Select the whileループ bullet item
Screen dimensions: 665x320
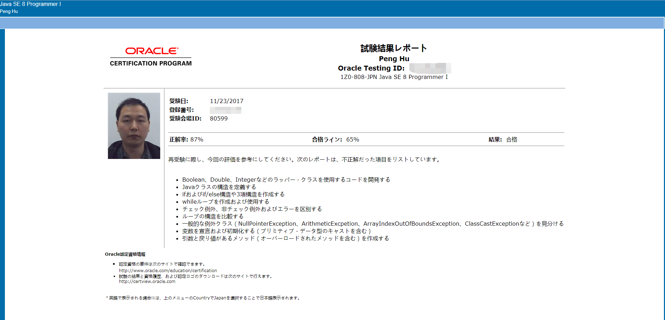point(225,202)
